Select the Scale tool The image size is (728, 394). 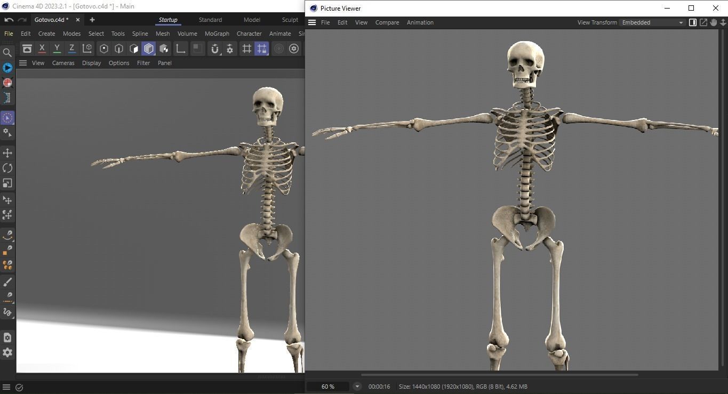7,183
